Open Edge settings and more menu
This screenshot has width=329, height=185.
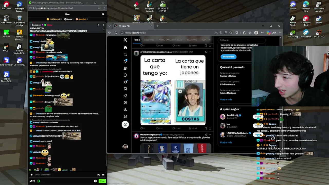tap(262, 33)
